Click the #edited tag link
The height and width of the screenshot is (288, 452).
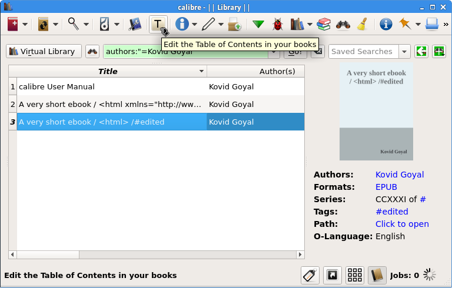pos(392,212)
